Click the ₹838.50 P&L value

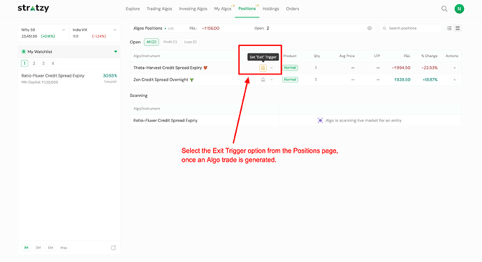(x=402, y=79)
